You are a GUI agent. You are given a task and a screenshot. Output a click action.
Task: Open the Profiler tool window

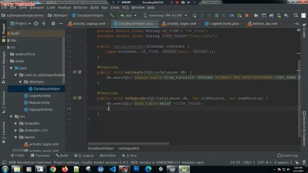pos(108,156)
